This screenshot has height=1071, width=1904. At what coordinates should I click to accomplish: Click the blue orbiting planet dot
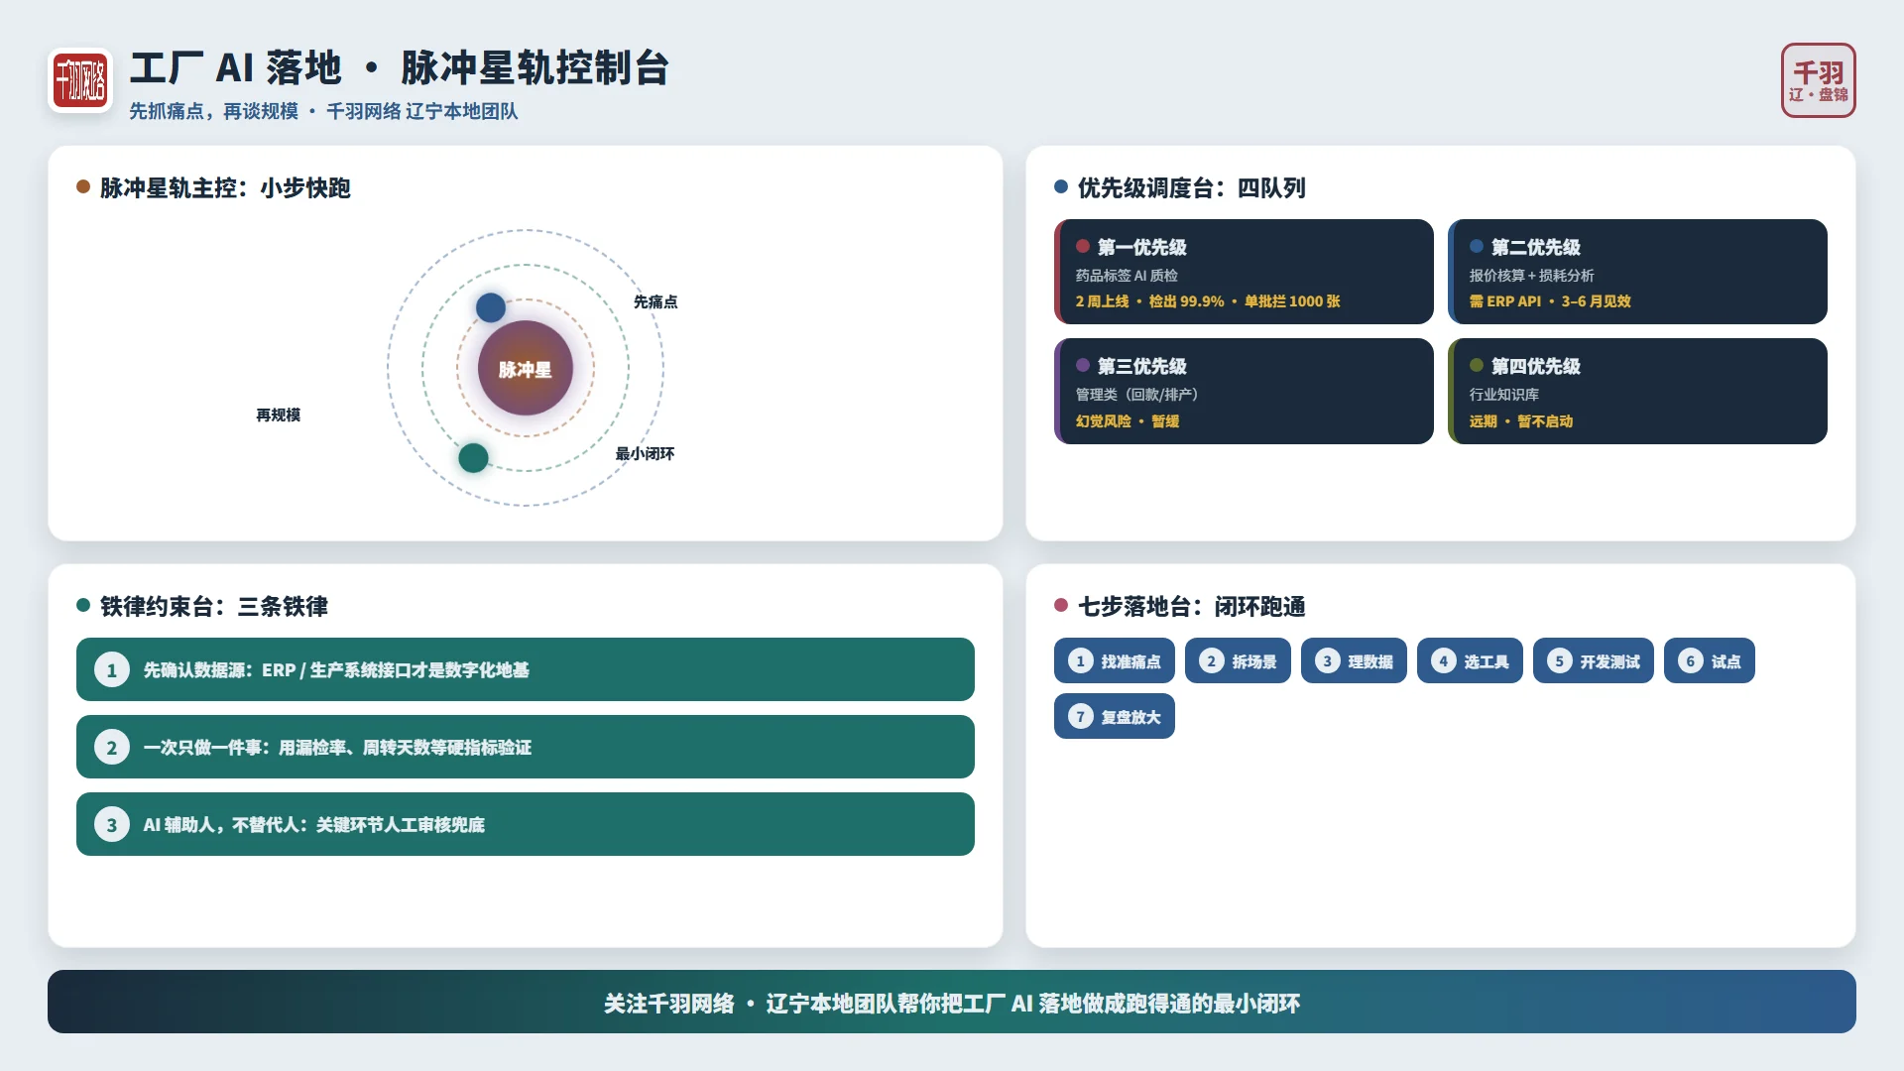pos(491,307)
